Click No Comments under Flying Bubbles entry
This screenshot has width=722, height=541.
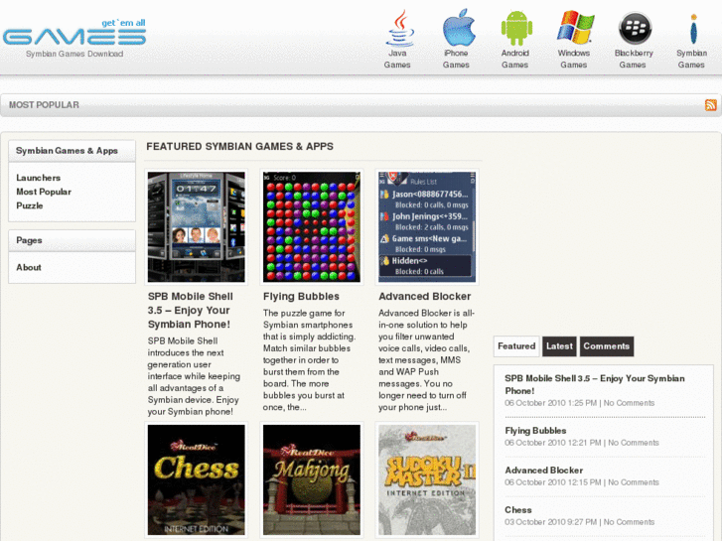click(x=634, y=443)
